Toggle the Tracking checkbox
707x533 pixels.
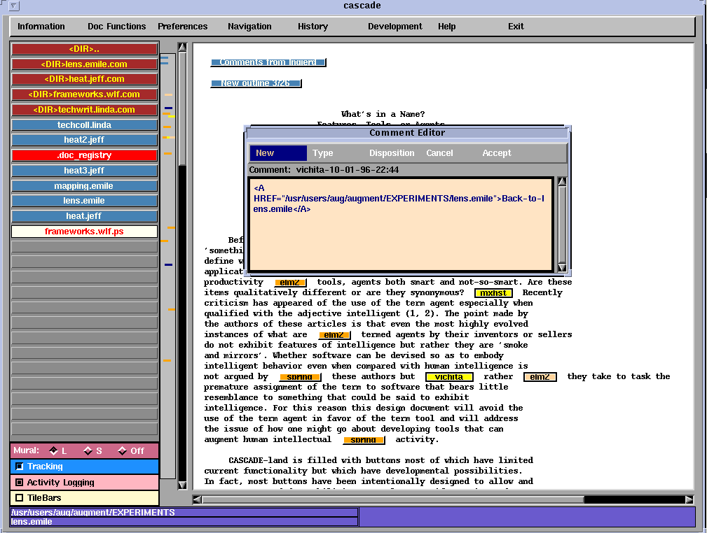pos(20,467)
